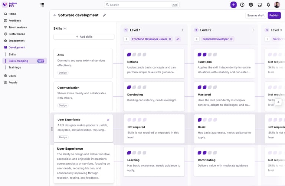Click the Design tag on APIs card
285x186 pixels.
pyautogui.click(x=63, y=72)
